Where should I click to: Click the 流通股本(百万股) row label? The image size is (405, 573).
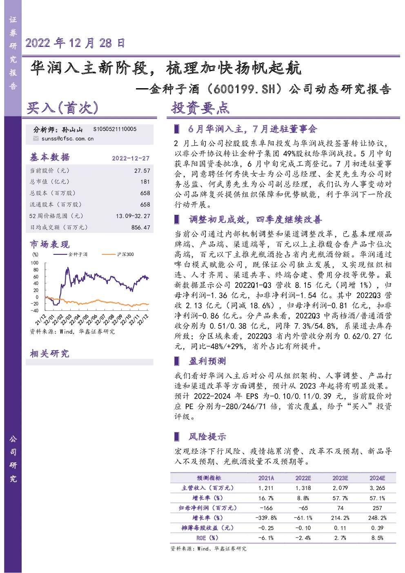tap(56, 205)
